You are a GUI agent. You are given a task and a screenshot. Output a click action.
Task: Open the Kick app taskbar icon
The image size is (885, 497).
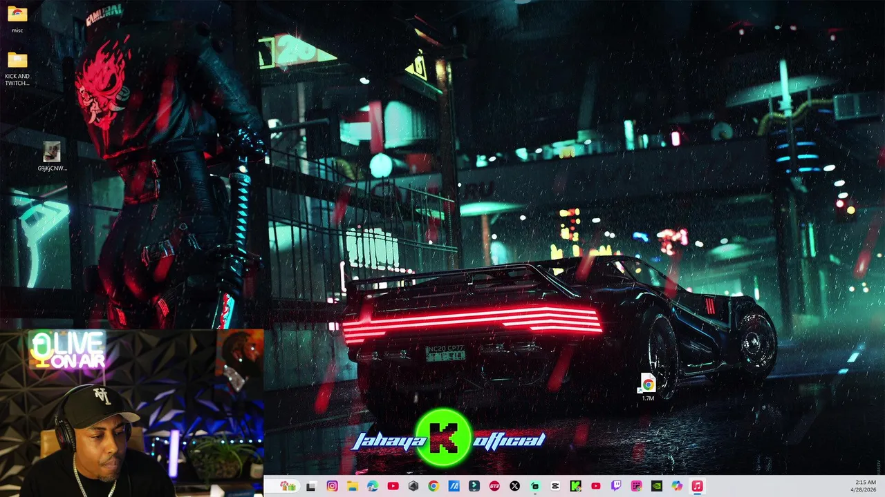575,486
